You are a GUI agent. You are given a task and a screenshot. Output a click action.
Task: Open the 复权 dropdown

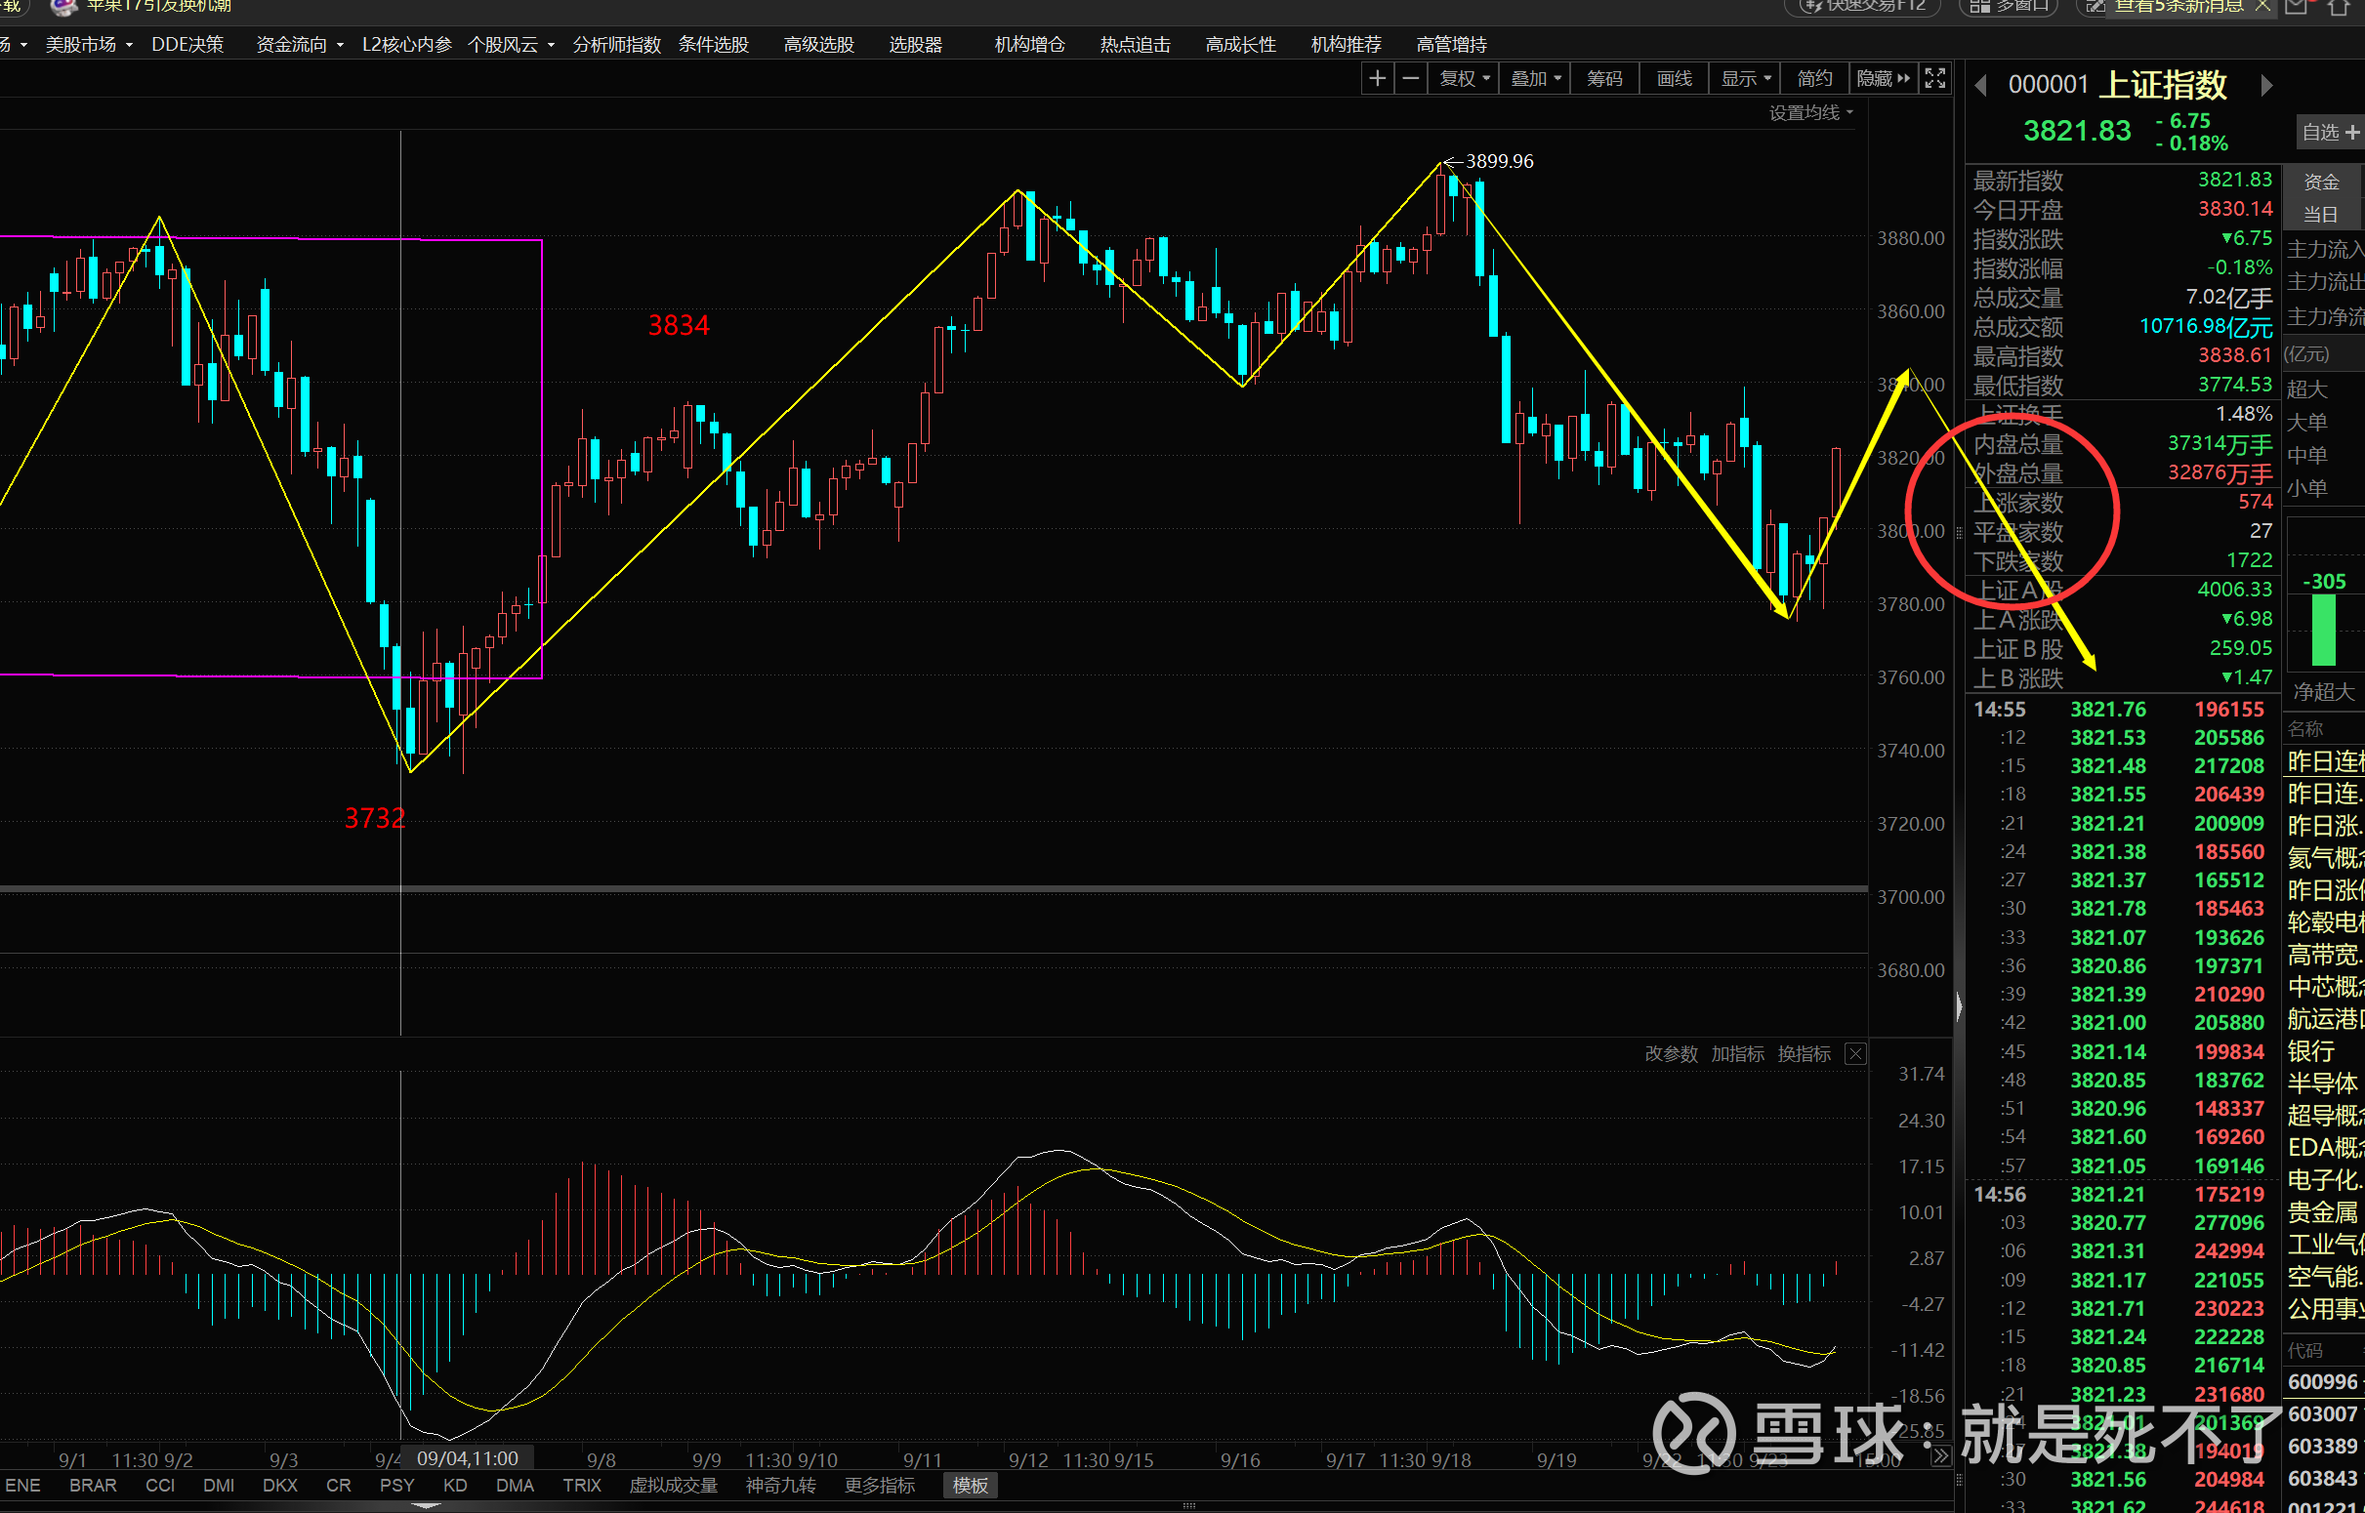click(x=1464, y=79)
